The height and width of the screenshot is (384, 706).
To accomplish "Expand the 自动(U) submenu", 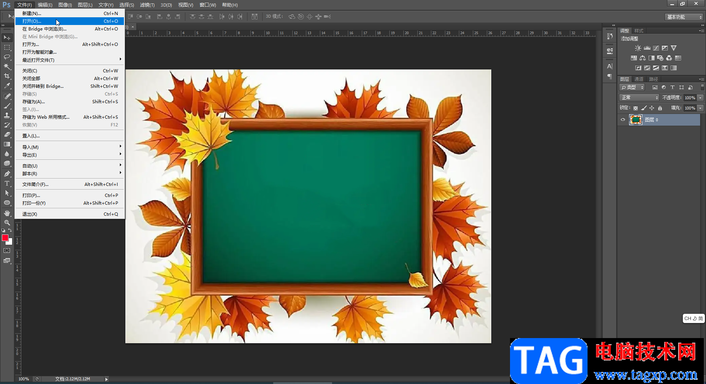I will click(x=70, y=166).
